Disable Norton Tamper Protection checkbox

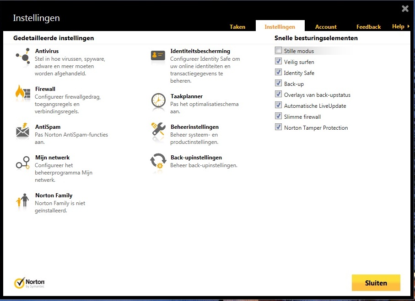click(x=278, y=127)
